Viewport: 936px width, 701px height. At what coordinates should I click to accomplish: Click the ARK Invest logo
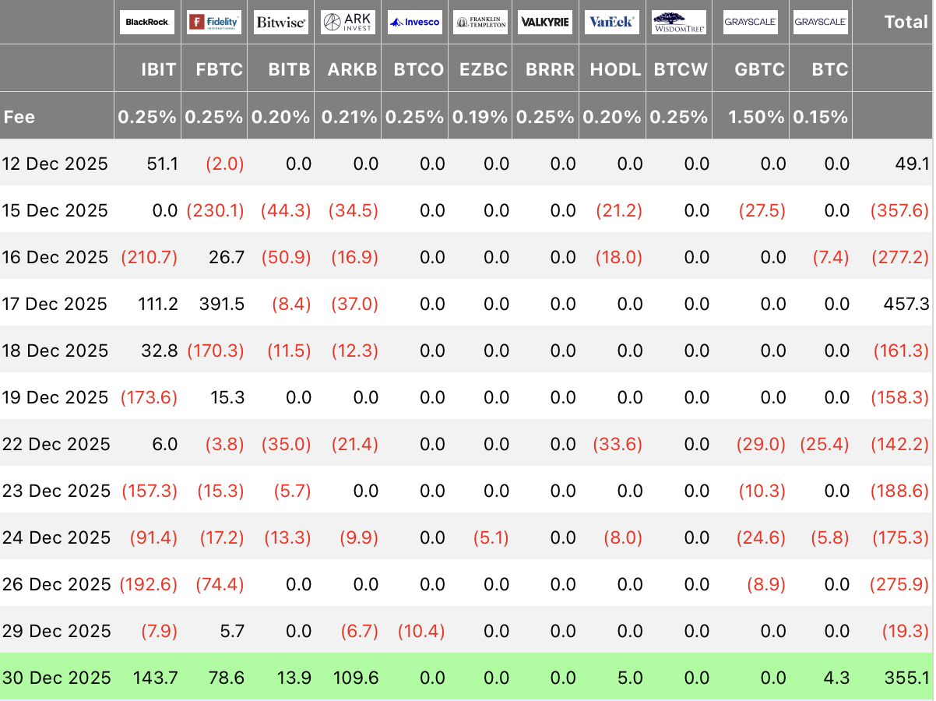tap(348, 22)
